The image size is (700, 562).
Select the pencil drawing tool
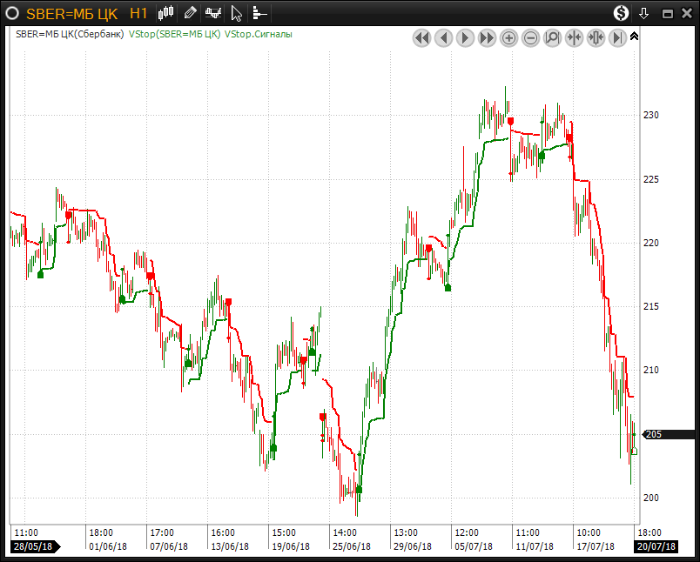tap(190, 13)
